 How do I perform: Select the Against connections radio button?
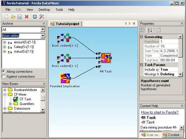click(x=4, y=76)
